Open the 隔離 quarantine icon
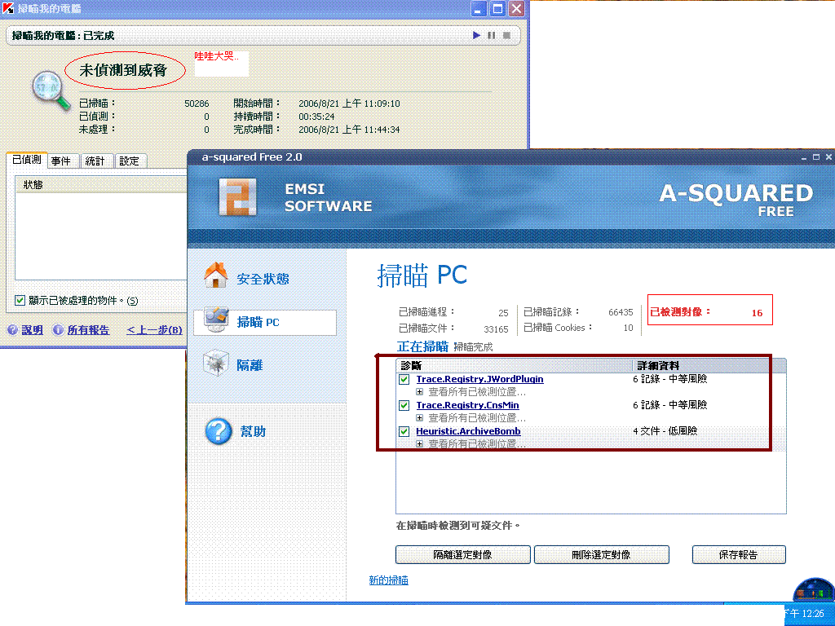 (217, 364)
